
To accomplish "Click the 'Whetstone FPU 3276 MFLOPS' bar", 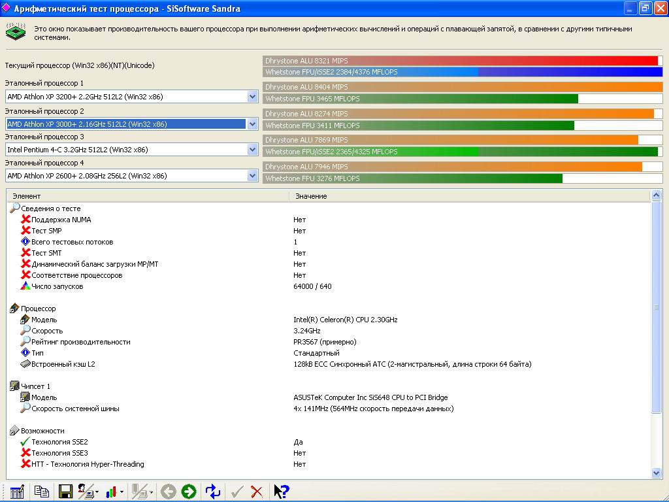I will tap(463, 178).
